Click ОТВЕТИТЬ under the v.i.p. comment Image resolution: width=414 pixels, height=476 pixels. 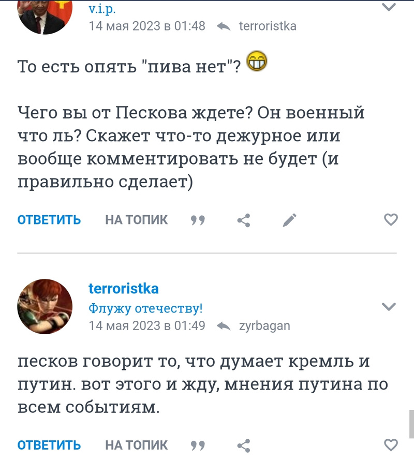click(49, 220)
